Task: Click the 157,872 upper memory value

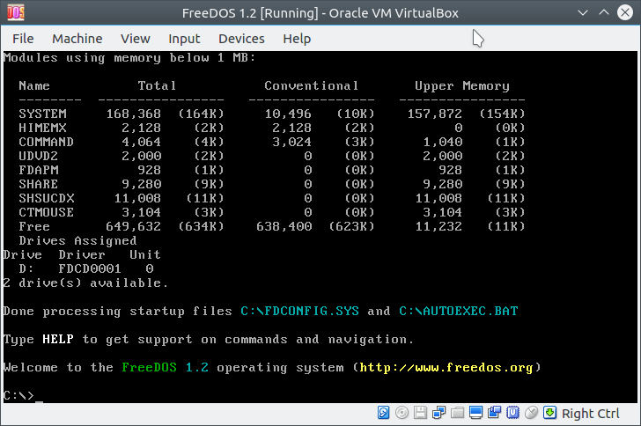Action: (435, 114)
